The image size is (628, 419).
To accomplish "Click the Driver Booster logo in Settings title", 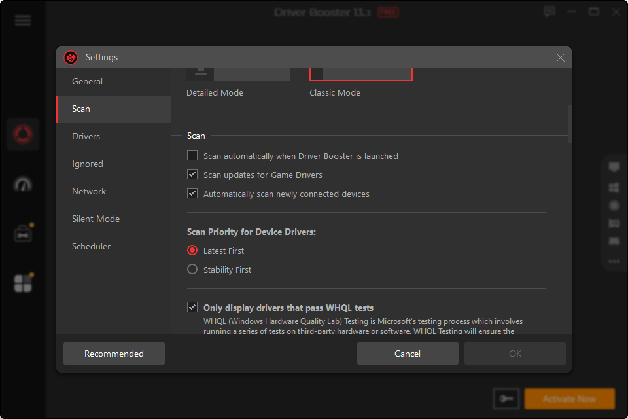I will point(71,58).
